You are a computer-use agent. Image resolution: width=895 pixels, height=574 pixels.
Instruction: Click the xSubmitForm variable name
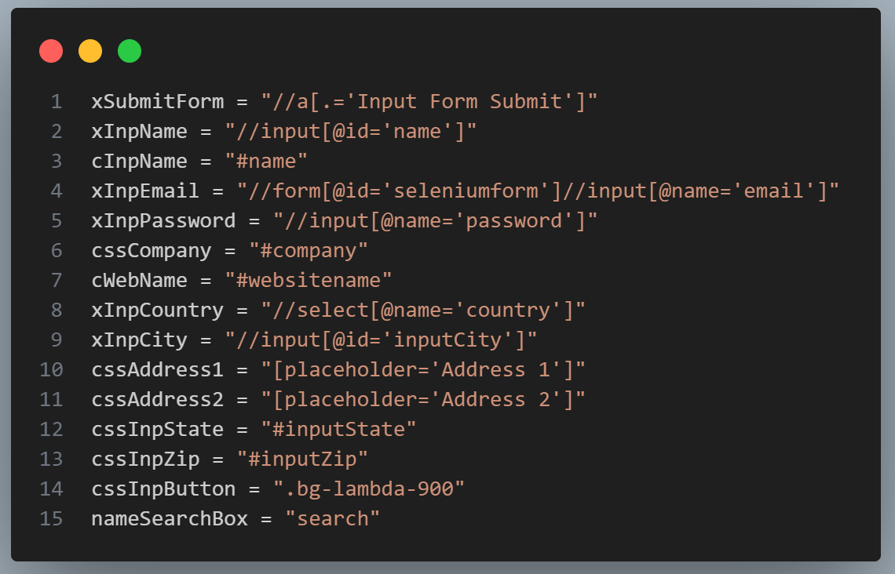coord(158,101)
